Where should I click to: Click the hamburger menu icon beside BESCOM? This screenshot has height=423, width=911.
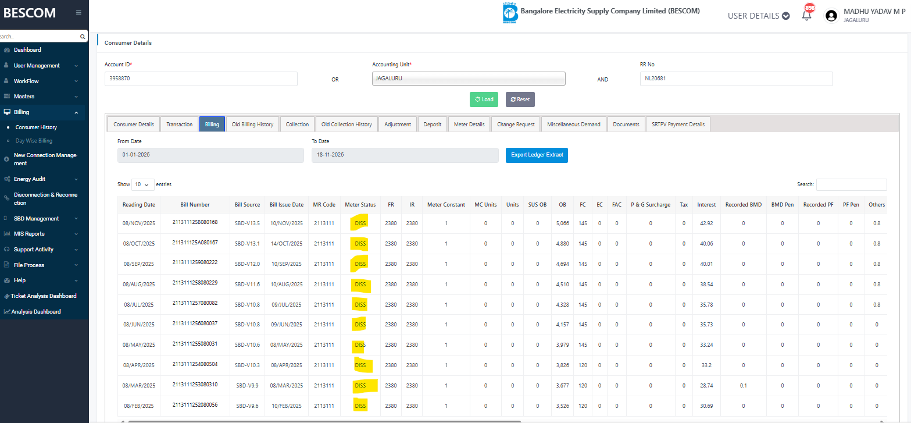pos(78,13)
